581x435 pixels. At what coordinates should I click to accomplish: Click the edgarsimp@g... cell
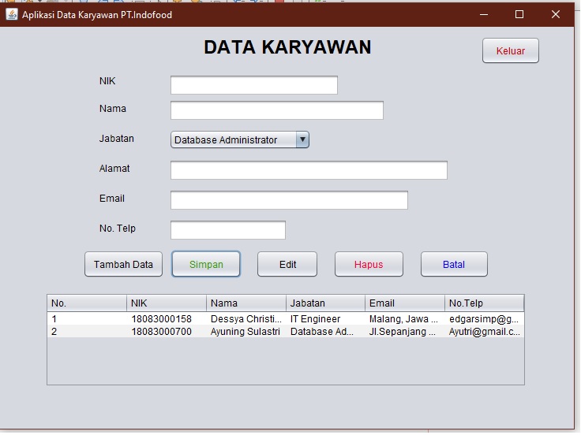click(x=484, y=319)
